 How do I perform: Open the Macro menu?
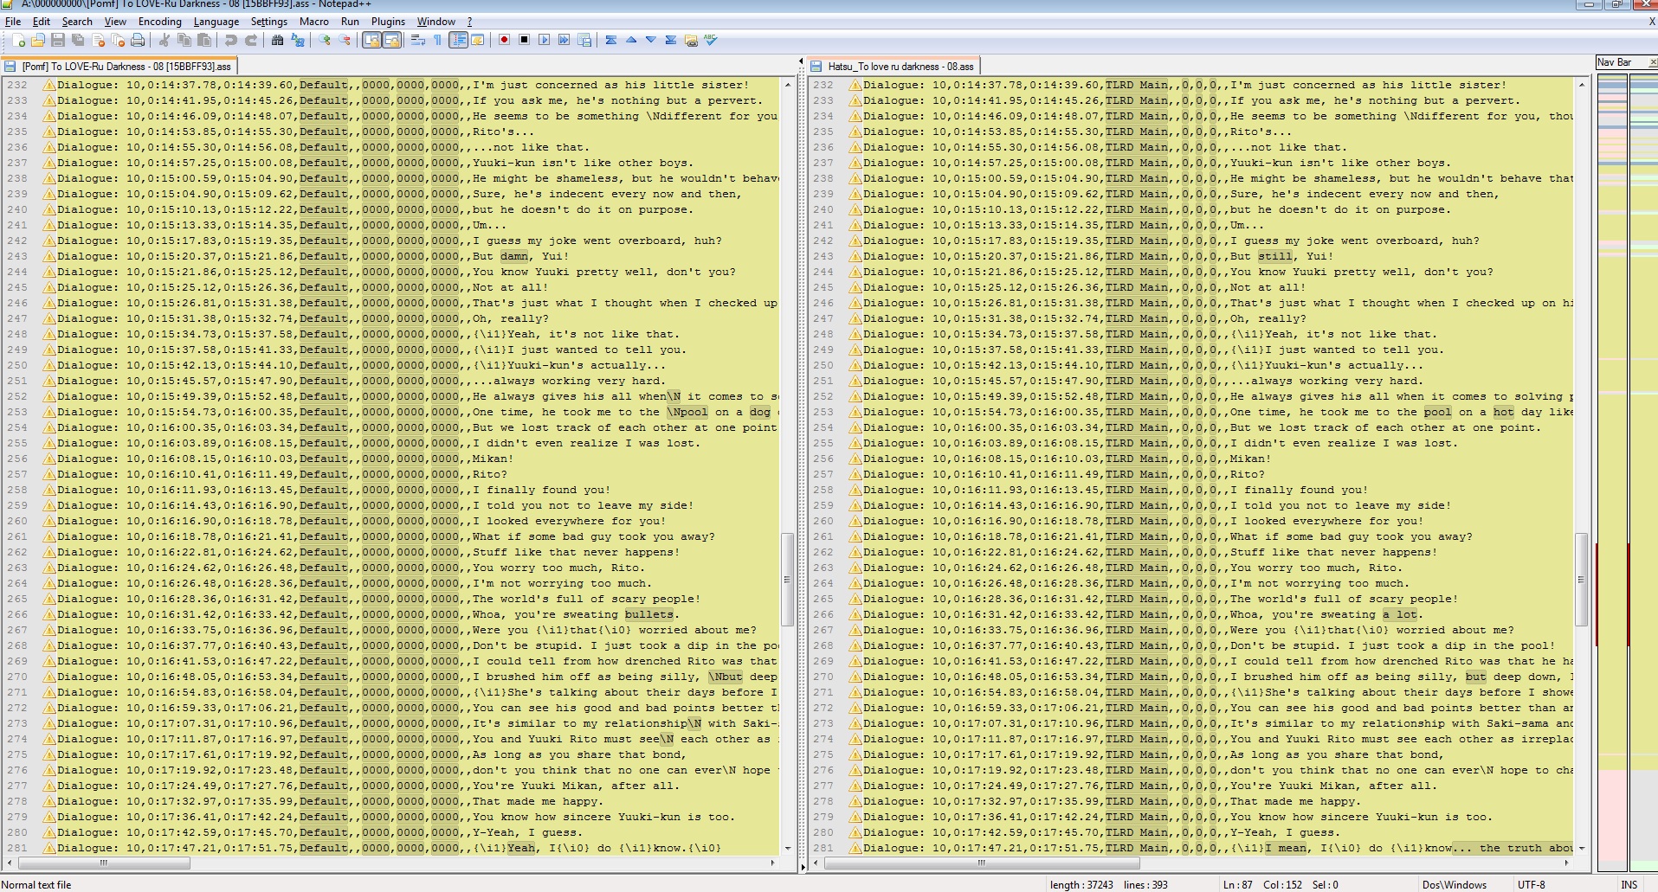314,22
